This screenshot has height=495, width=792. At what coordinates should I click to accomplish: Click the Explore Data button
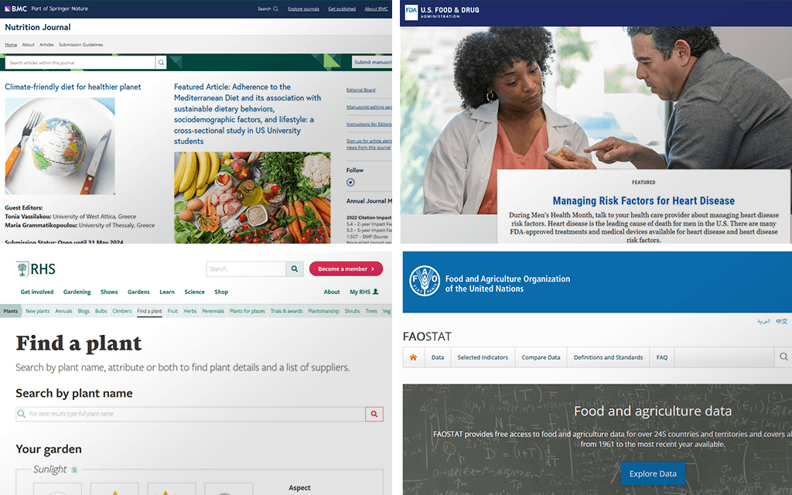pyautogui.click(x=653, y=474)
